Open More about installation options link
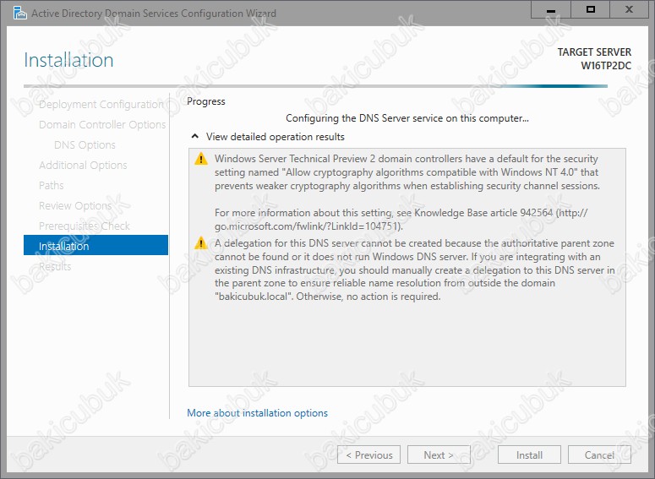The width and height of the screenshot is (655, 479). [x=257, y=412]
